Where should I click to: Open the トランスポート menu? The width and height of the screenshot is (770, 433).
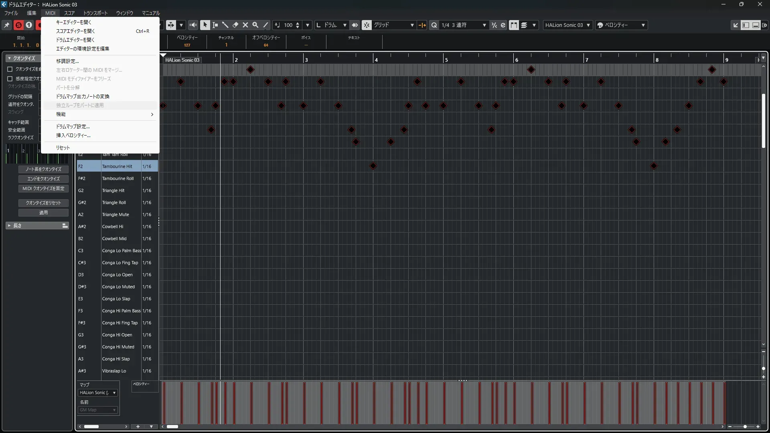click(95, 13)
